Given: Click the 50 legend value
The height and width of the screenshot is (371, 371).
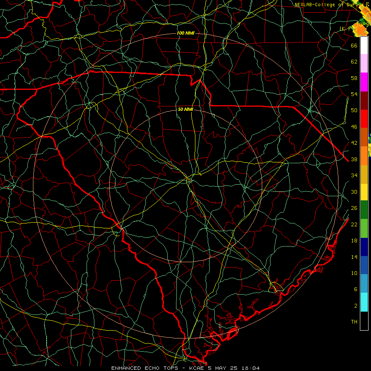Looking at the screenshot, I should 354,110.
